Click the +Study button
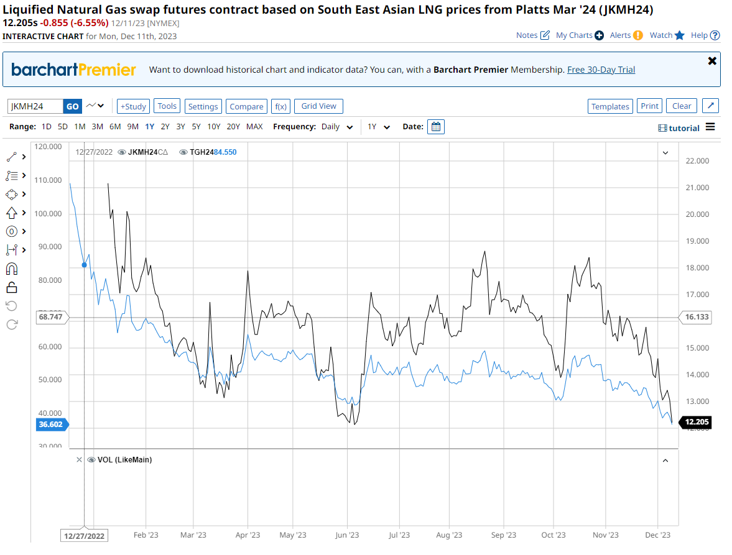732x555 pixels. [x=133, y=106]
